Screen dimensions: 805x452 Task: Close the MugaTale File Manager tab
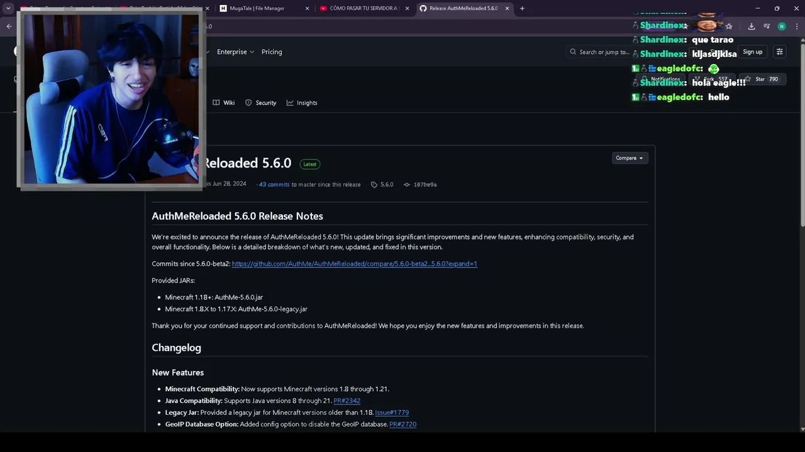(308, 8)
